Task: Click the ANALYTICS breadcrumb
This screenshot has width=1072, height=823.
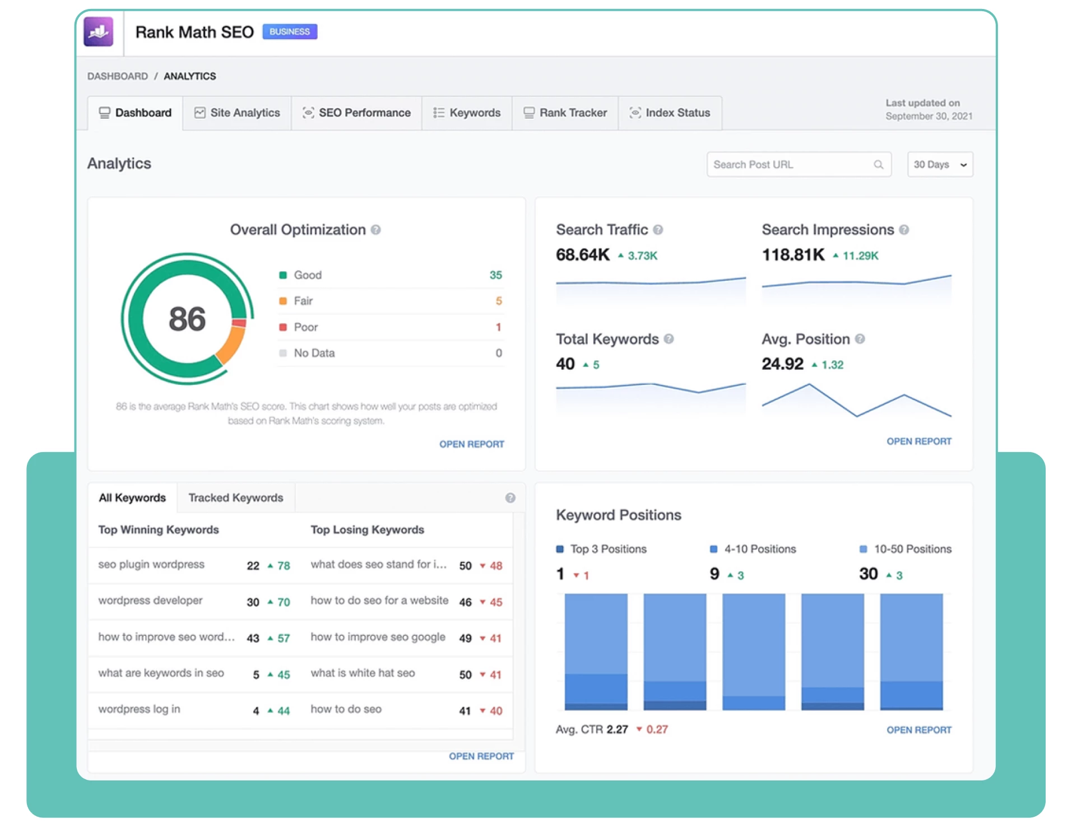Action: pyautogui.click(x=189, y=76)
